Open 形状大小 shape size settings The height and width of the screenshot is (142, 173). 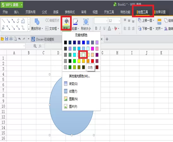click(86, 25)
